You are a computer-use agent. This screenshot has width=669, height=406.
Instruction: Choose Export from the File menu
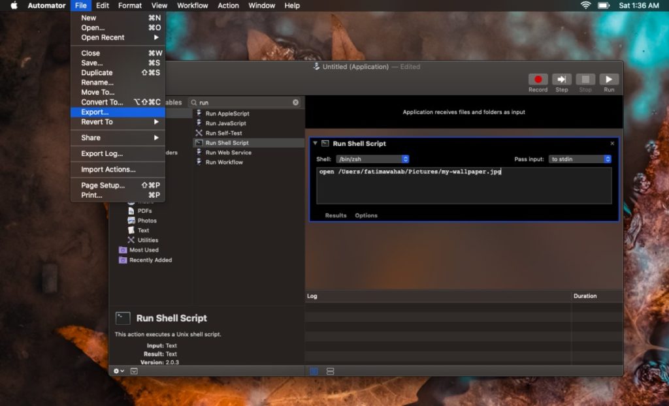[99, 112]
